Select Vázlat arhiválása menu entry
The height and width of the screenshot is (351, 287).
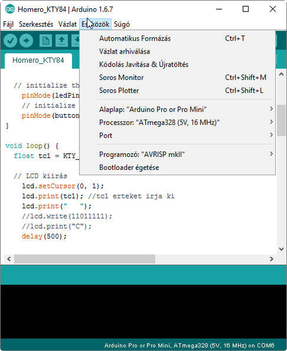pyautogui.click(x=177, y=51)
